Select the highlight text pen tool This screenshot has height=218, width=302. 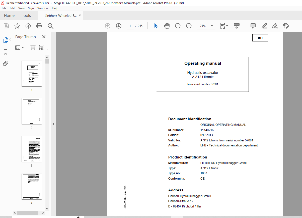pos(264,26)
